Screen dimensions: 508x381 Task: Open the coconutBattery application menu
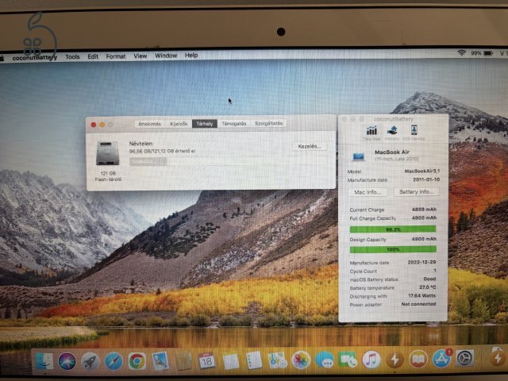pos(35,57)
